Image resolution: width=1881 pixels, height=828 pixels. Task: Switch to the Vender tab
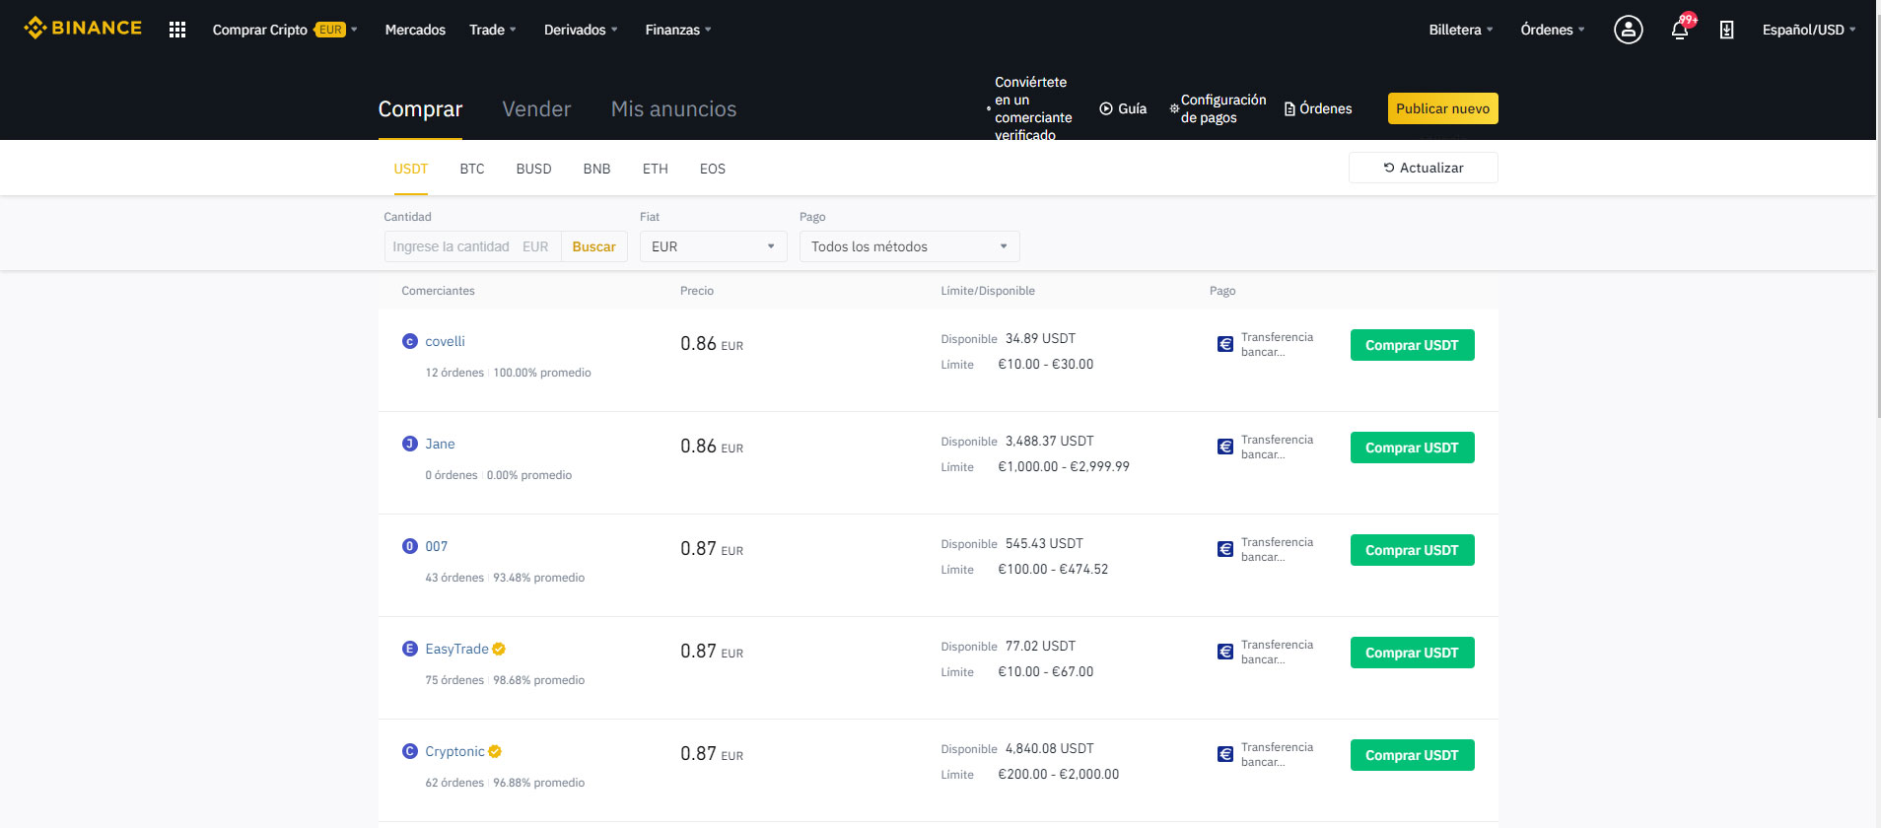(536, 108)
